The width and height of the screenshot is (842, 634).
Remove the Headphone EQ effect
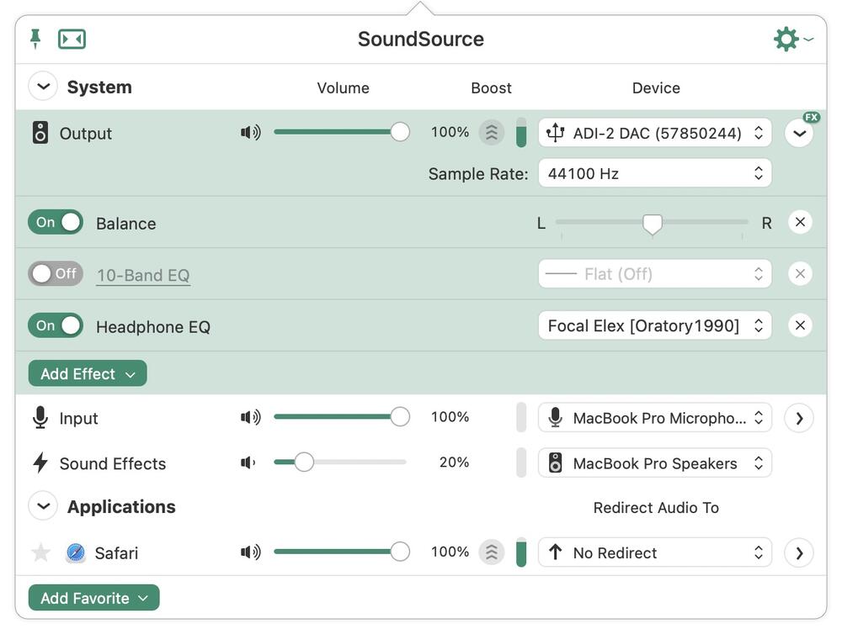click(800, 325)
